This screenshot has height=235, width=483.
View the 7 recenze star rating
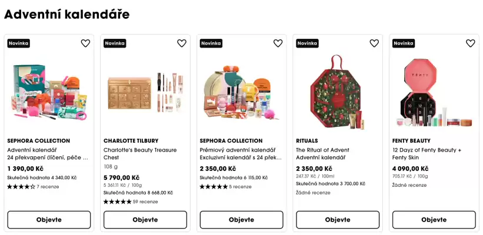[x=31, y=186]
